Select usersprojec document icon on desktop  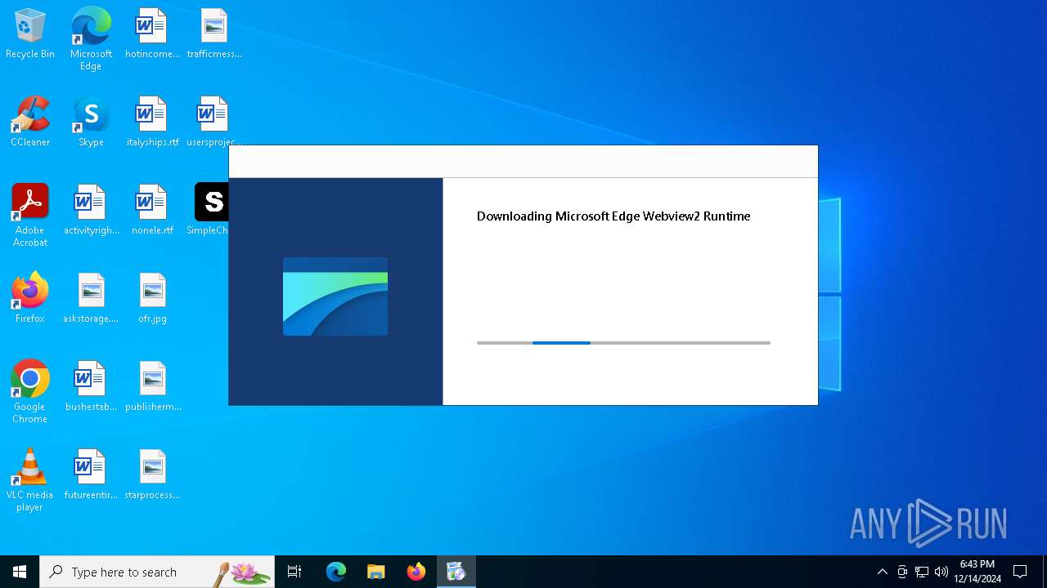(213, 122)
